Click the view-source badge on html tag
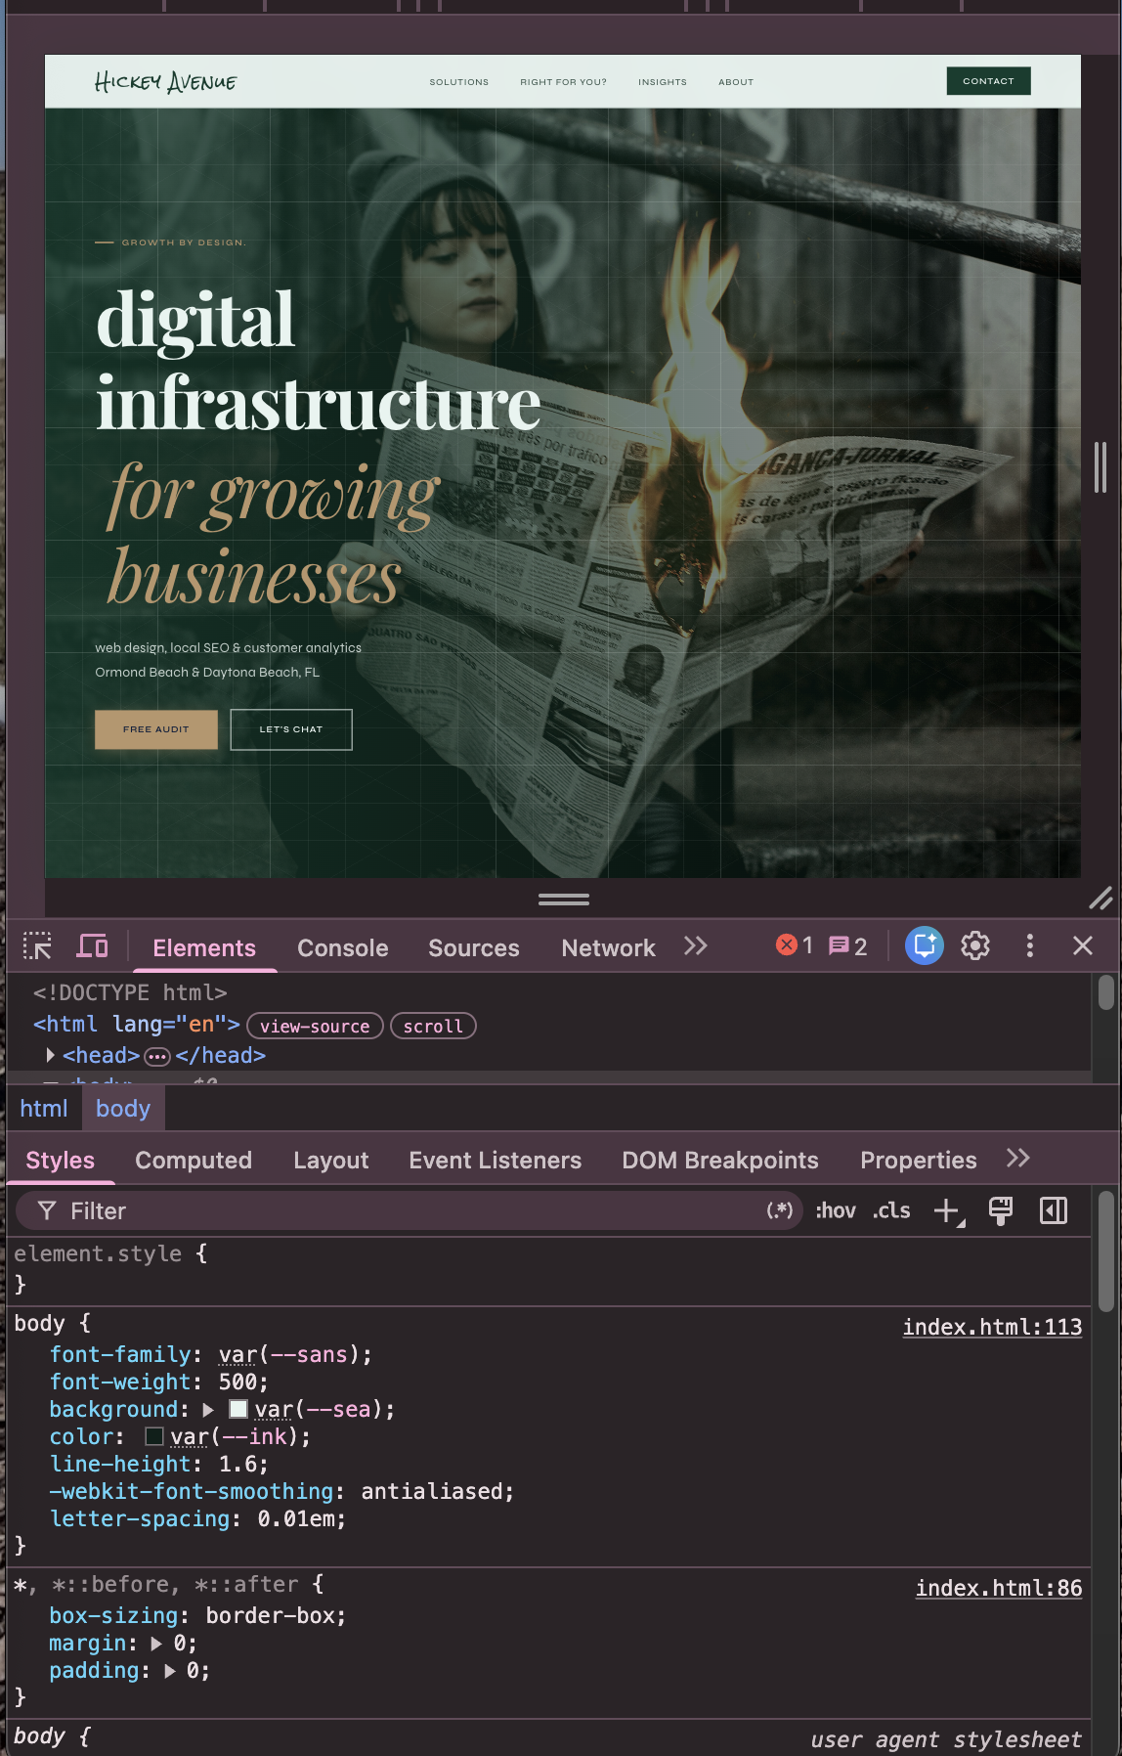The width and height of the screenshot is (1122, 1756). (x=315, y=1026)
